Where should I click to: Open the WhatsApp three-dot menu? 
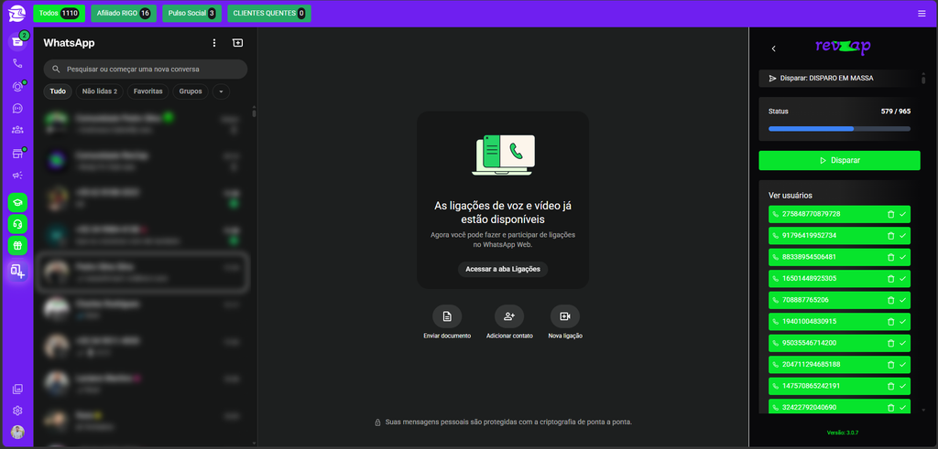coord(214,43)
